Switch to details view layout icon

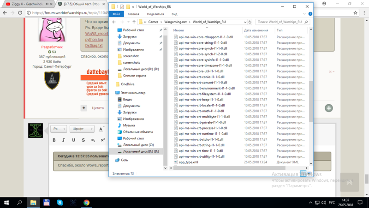[x=304, y=173]
